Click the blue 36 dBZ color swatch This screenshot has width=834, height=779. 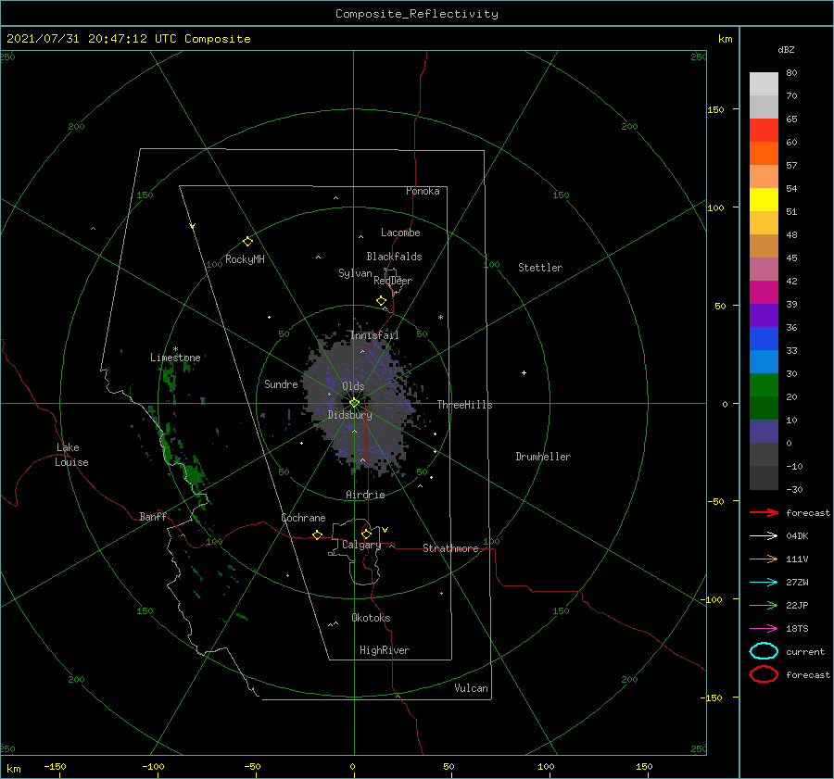coord(764,338)
